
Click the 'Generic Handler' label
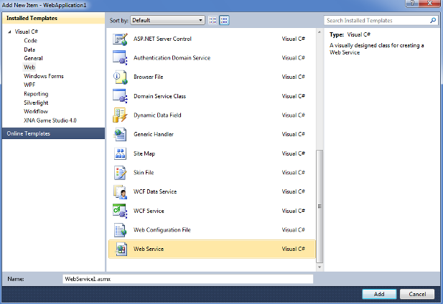pyautogui.click(x=154, y=134)
